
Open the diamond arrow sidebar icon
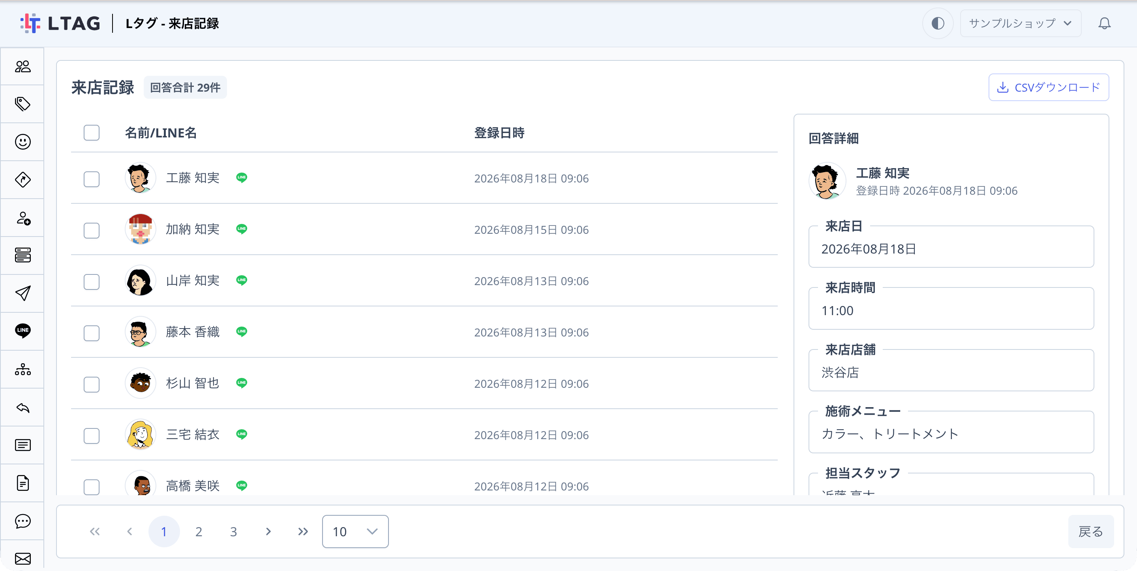[x=23, y=180]
